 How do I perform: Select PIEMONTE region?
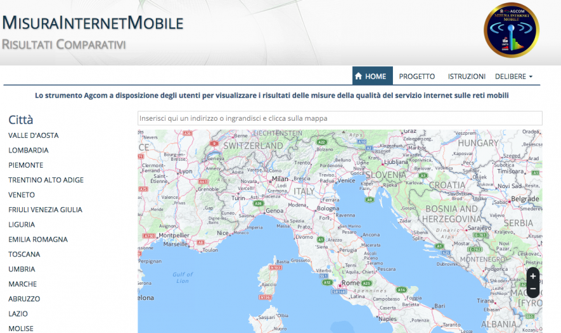pyautogui.click(x=25, y=165)
